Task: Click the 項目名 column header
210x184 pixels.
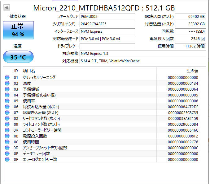Action: [x=89, y=71]
